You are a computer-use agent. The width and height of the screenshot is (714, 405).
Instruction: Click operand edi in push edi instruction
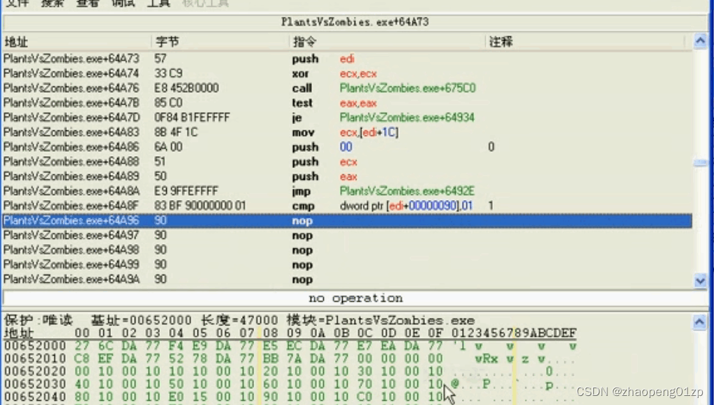click(x=347, y=59)
